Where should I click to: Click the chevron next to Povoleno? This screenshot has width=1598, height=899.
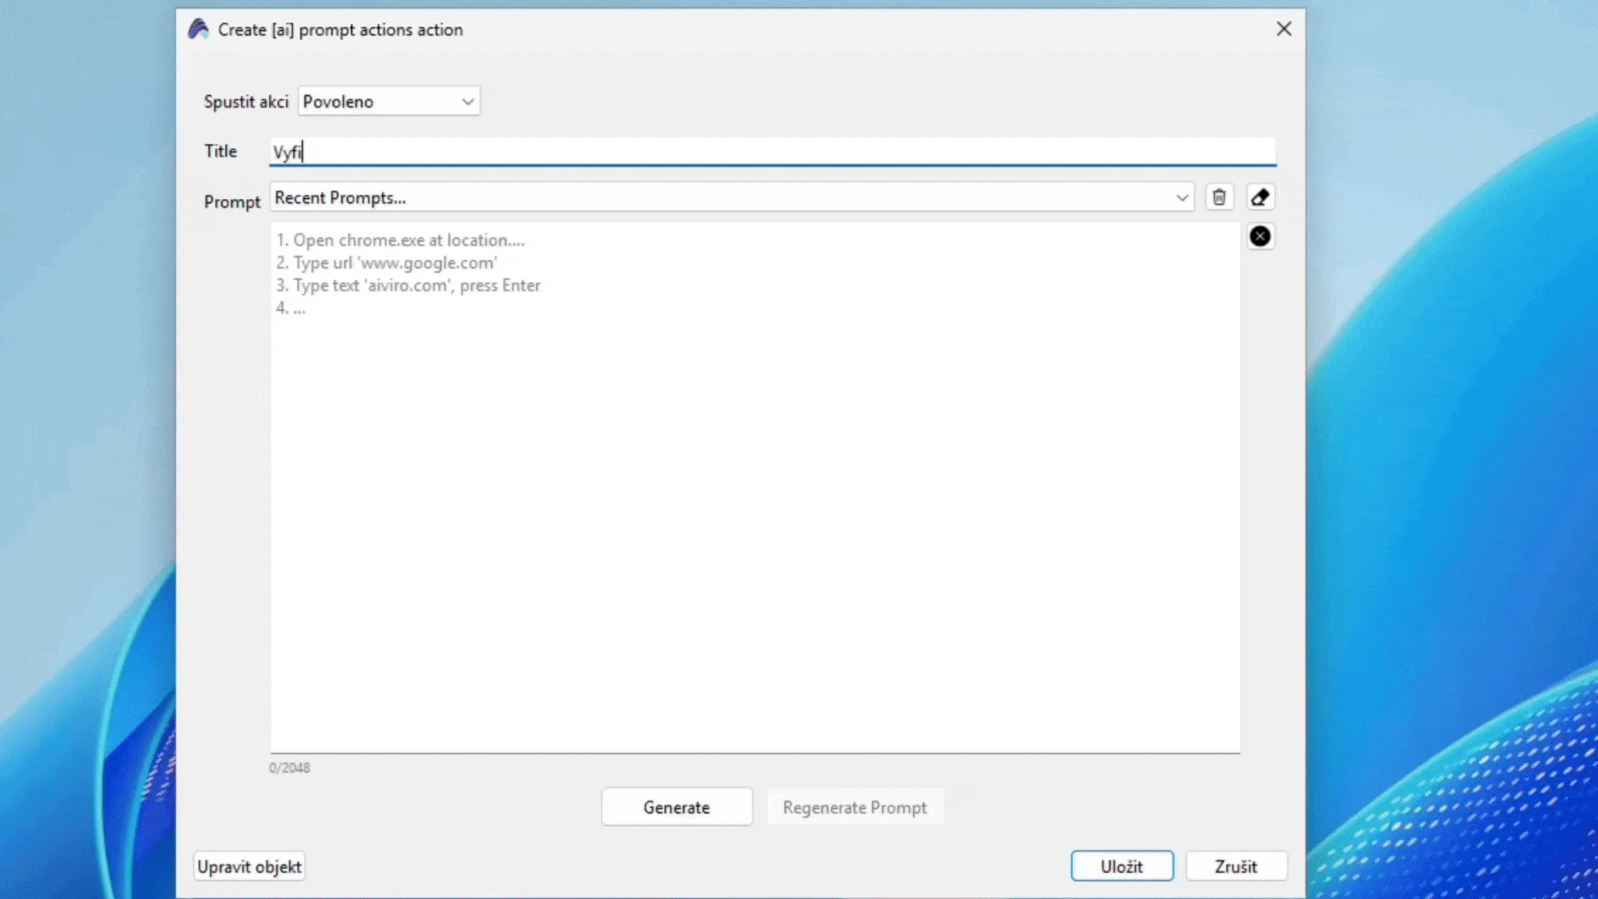468,102
